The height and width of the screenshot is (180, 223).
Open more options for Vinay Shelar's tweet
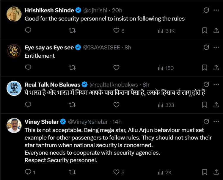pyautogui.click(x=216, y=122)
